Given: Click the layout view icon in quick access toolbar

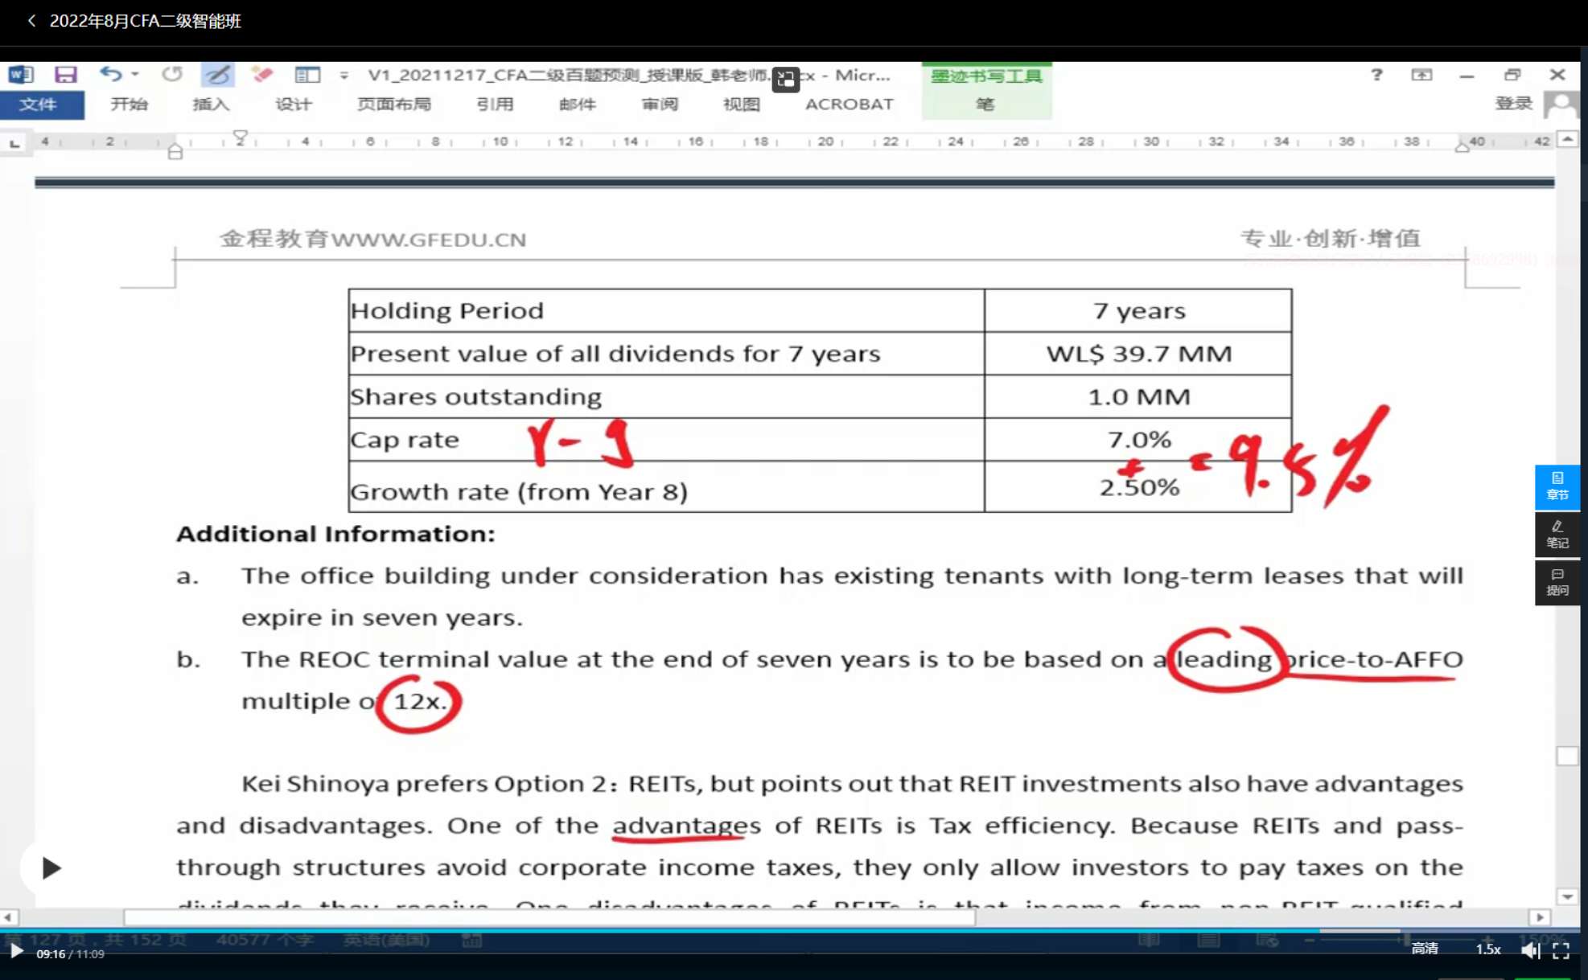Looking at the screenshot, I should (x=307, y=75).
